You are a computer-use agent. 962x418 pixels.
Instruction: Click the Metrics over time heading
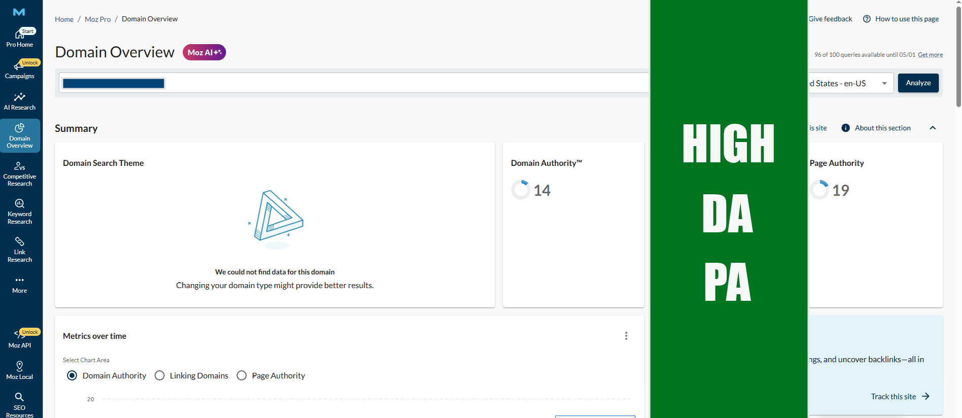pyautogui.click(x=95, y=336)
